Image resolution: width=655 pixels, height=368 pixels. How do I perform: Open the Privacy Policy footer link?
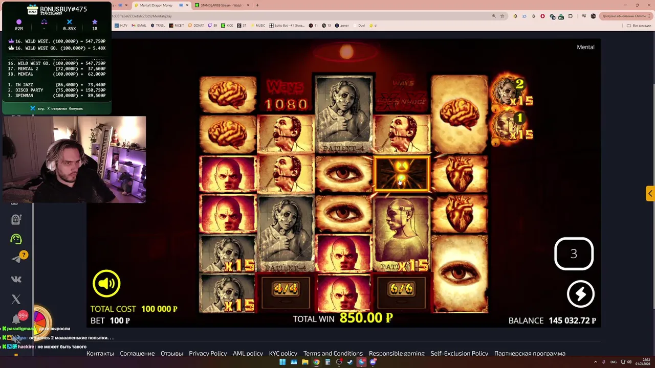(208, 353)
